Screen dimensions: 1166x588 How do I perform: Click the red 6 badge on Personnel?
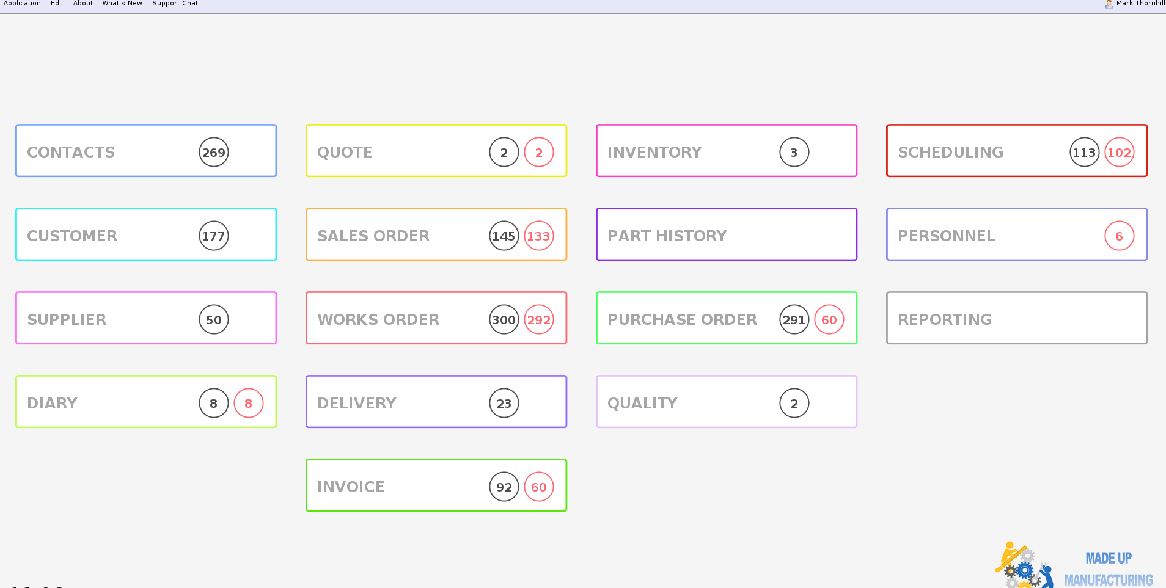pyautogui.click(x=1119, y=236)
